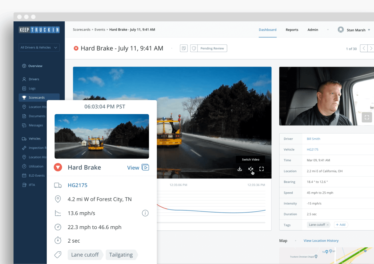Viewport: 374px width, 264px height.
Task: Open the event notes icon next to title
Action: pyautogui.click(x=184, y=48)
